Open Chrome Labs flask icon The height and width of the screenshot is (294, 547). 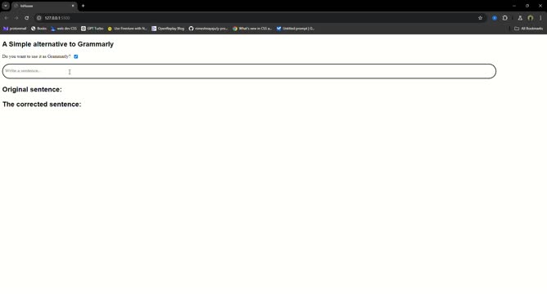click(520, 18)
